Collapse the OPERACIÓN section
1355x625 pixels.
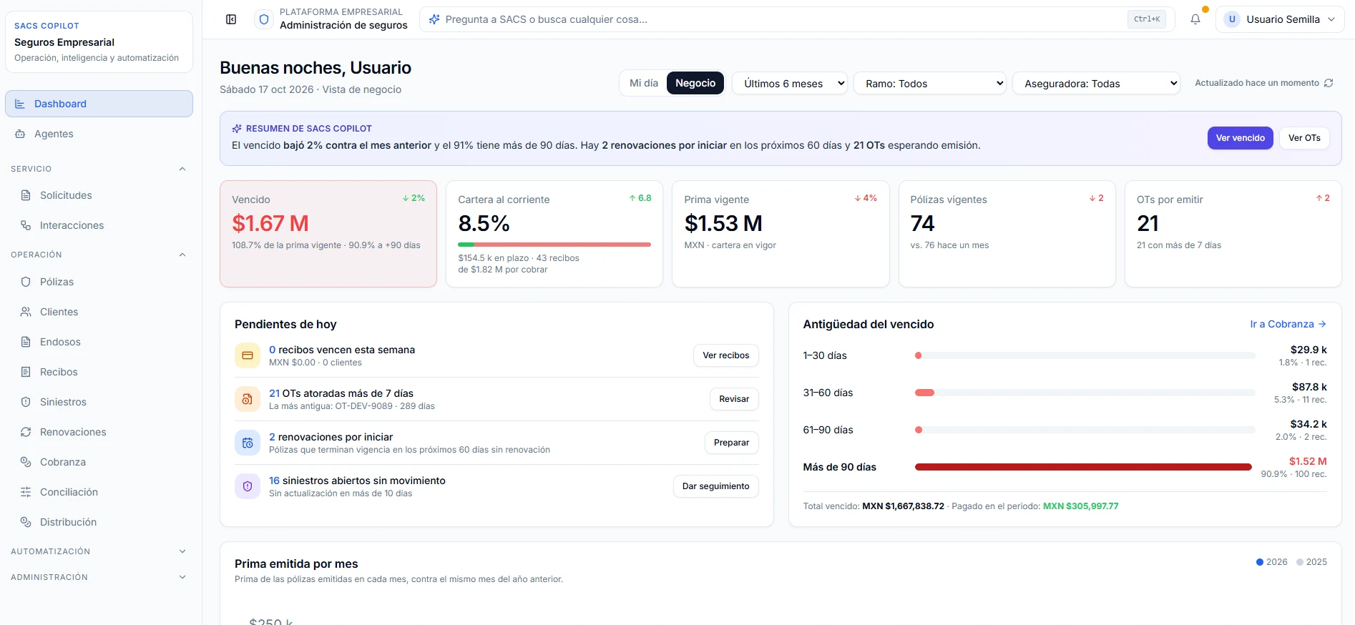(x=182, y=255)
